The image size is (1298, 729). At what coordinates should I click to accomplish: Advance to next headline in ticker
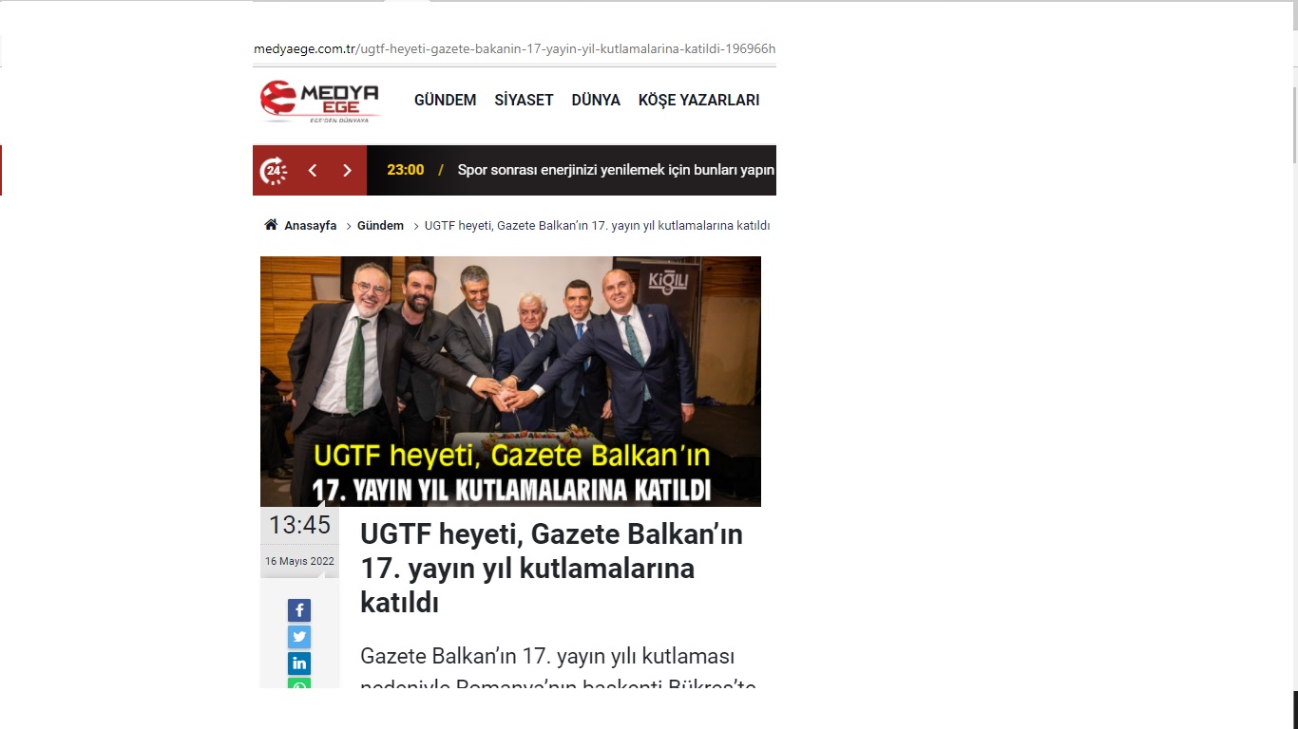pos(347,171)
